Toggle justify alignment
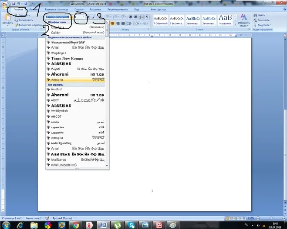This screenshot has width=287, height=229. [123, 23]
